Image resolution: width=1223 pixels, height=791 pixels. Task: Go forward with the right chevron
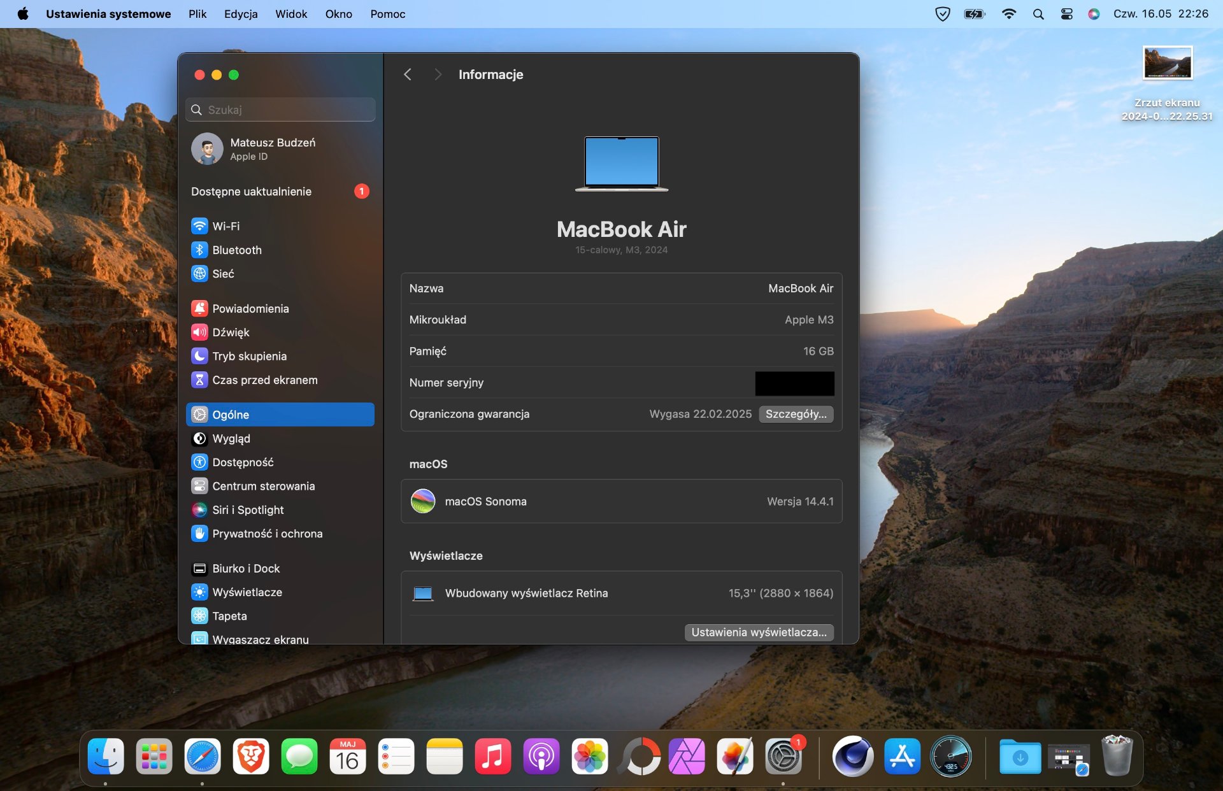point(438,75)
